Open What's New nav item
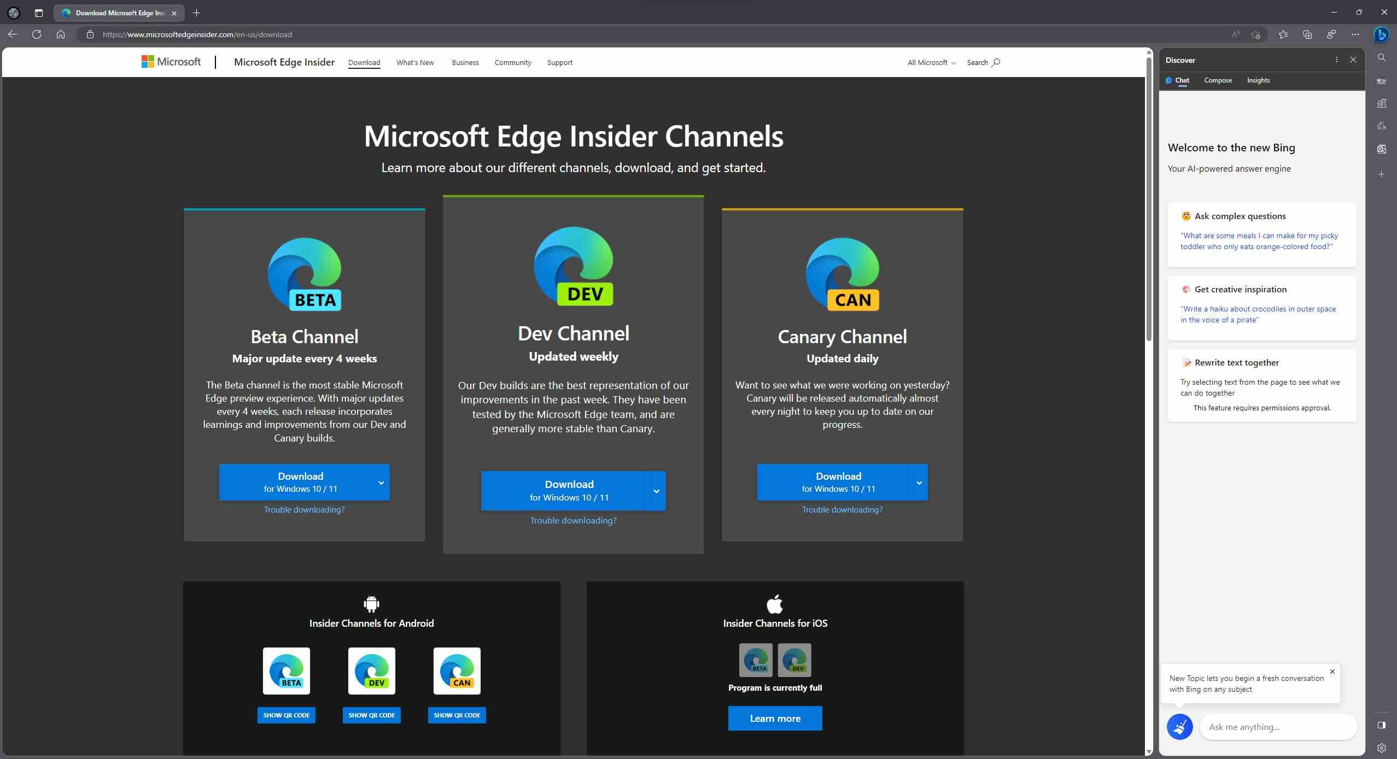 pyautogui.click(x=415, y=62)
